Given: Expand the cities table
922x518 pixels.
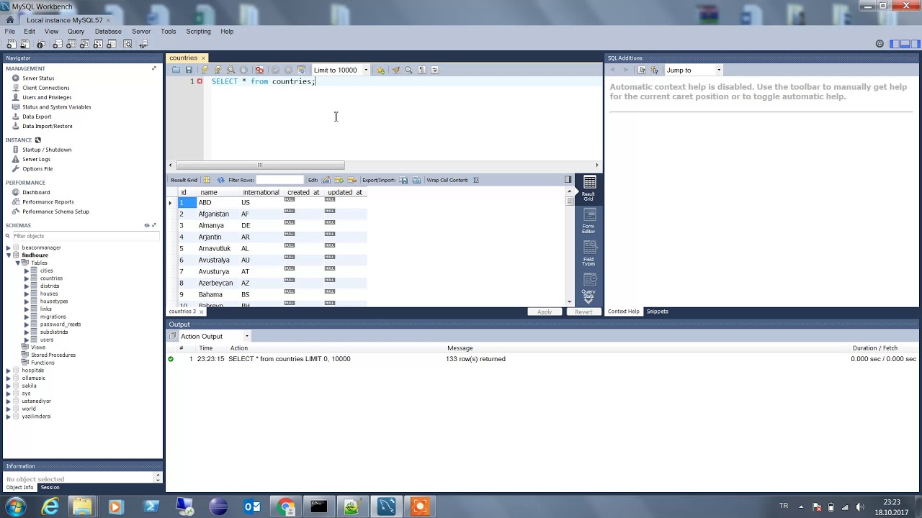Looking at the screenshot, I should coord(27,271).
